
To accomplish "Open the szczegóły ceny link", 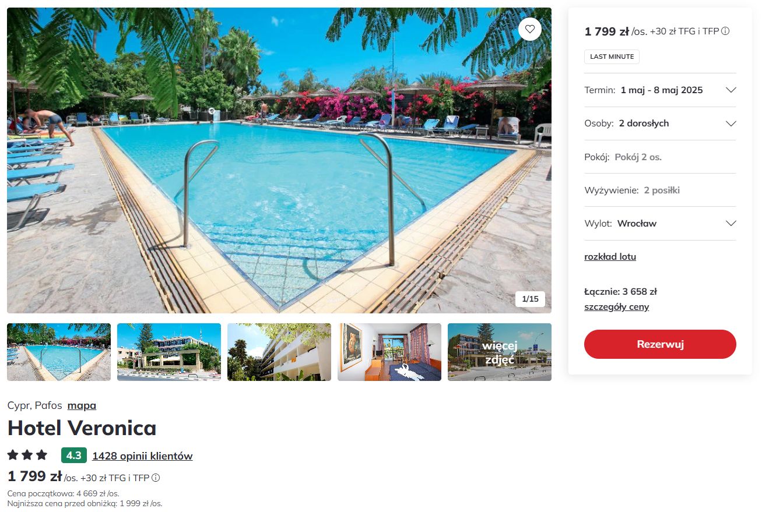I will [x=616, y=307].
